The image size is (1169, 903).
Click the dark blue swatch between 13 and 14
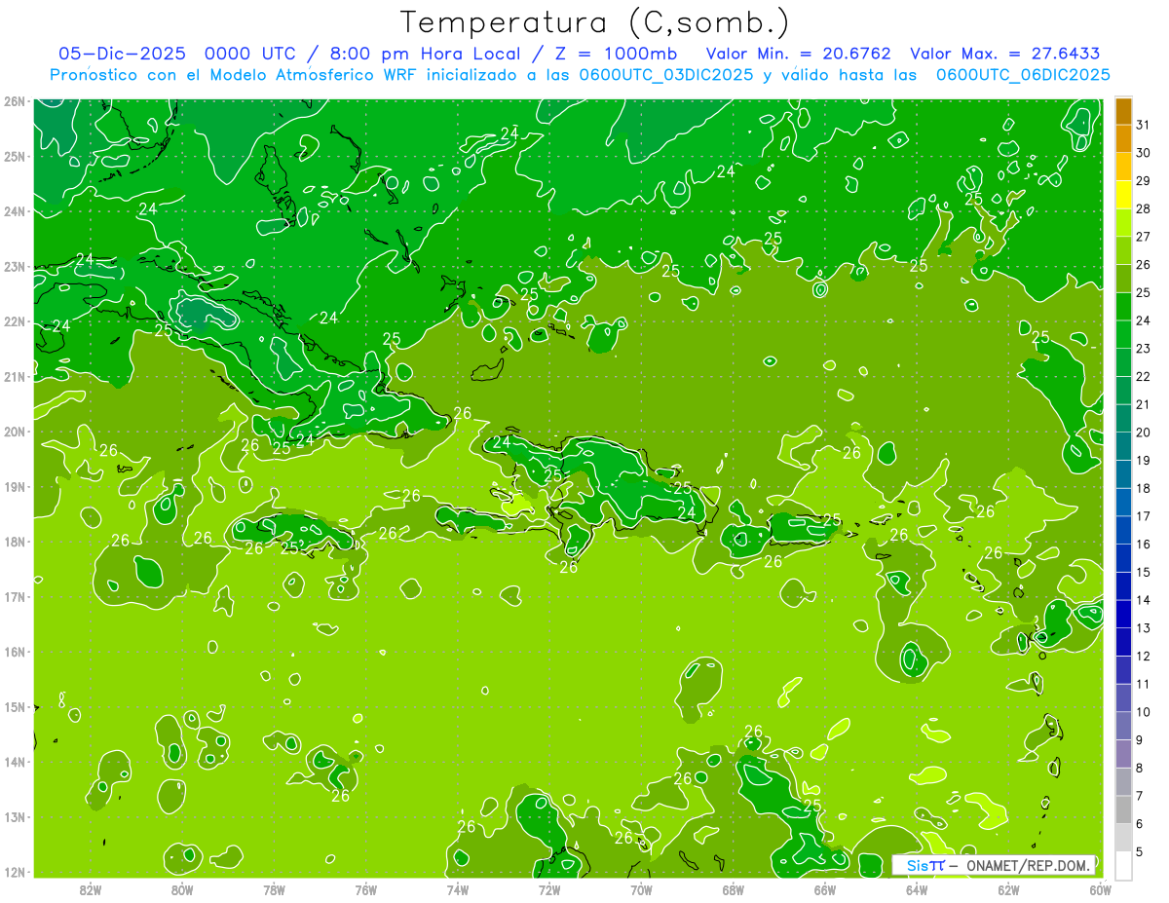1123,614
